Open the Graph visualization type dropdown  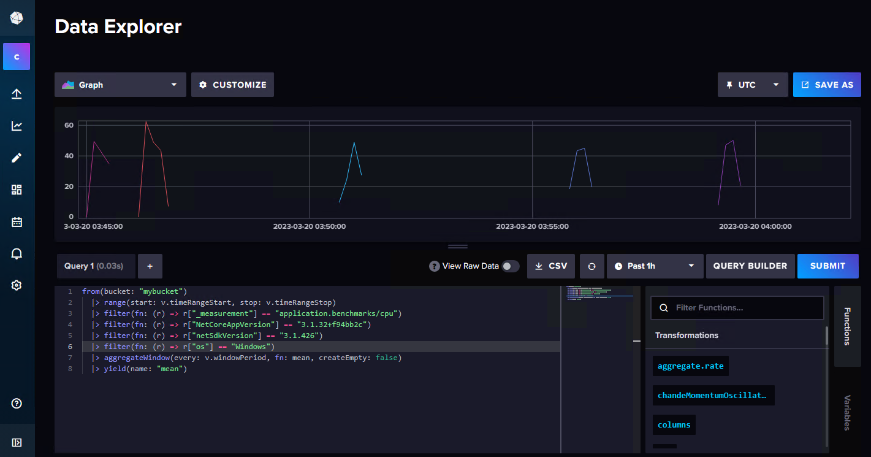point(120,85)
